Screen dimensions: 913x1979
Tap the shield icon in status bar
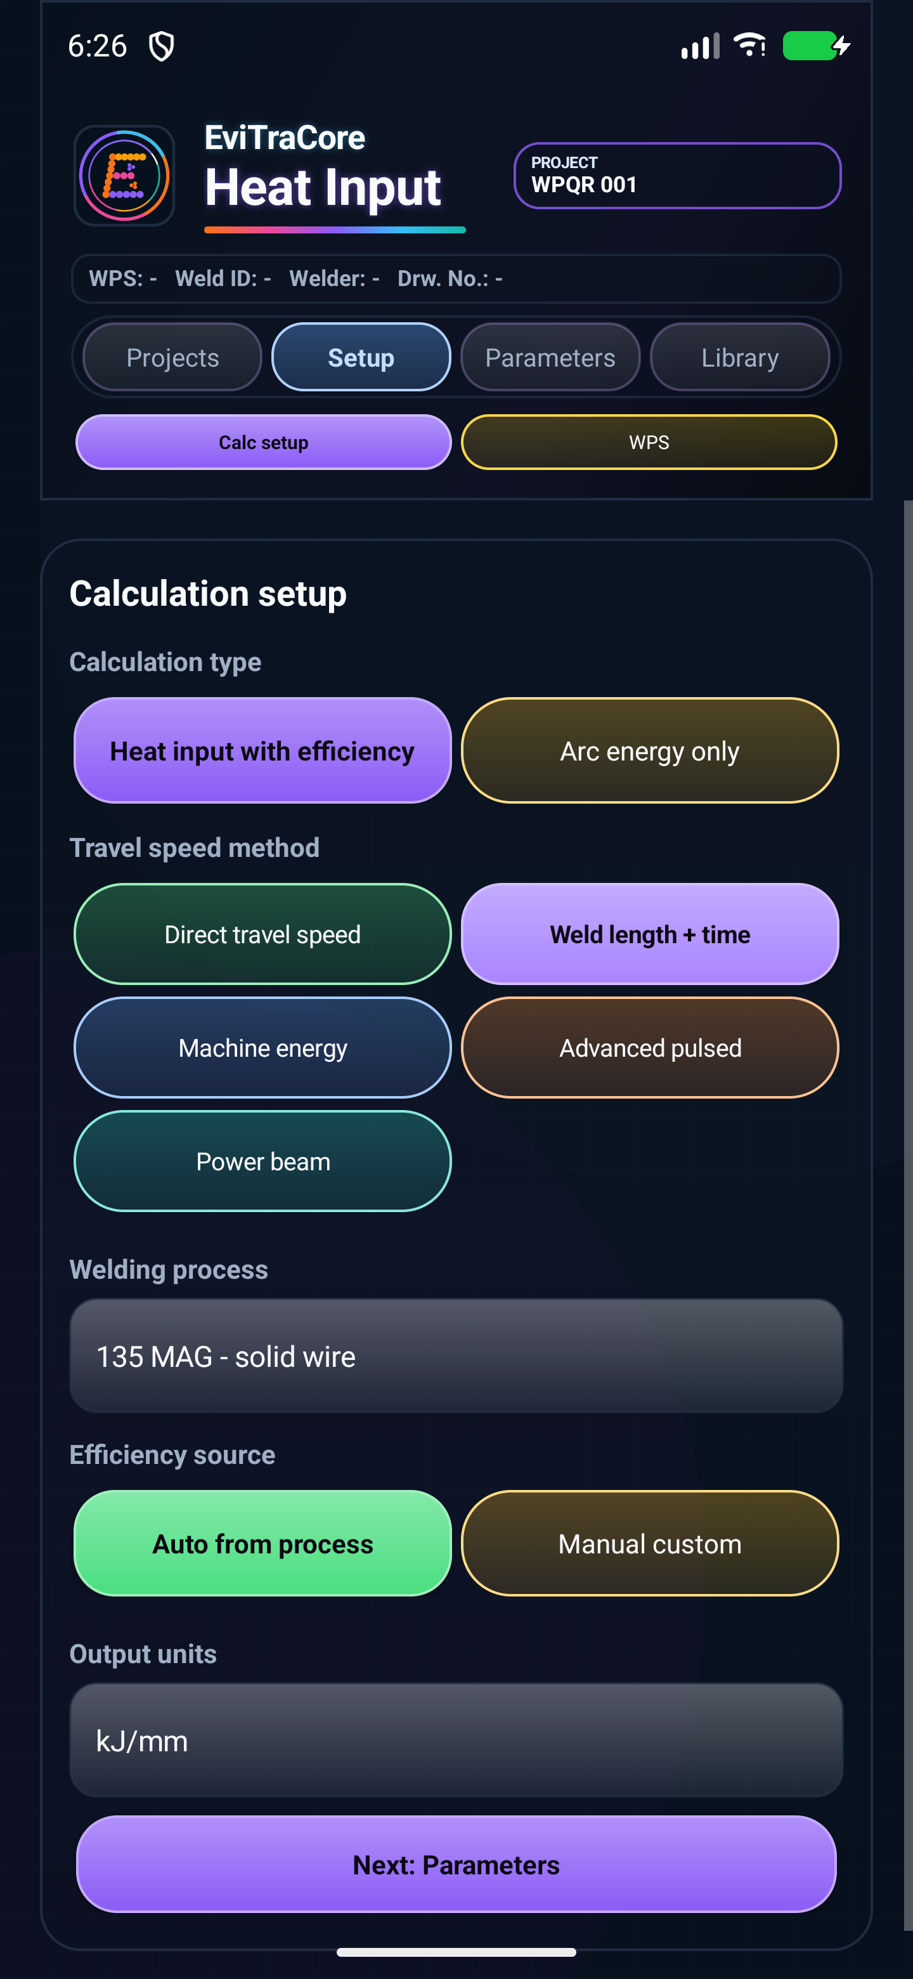(161, 46)
